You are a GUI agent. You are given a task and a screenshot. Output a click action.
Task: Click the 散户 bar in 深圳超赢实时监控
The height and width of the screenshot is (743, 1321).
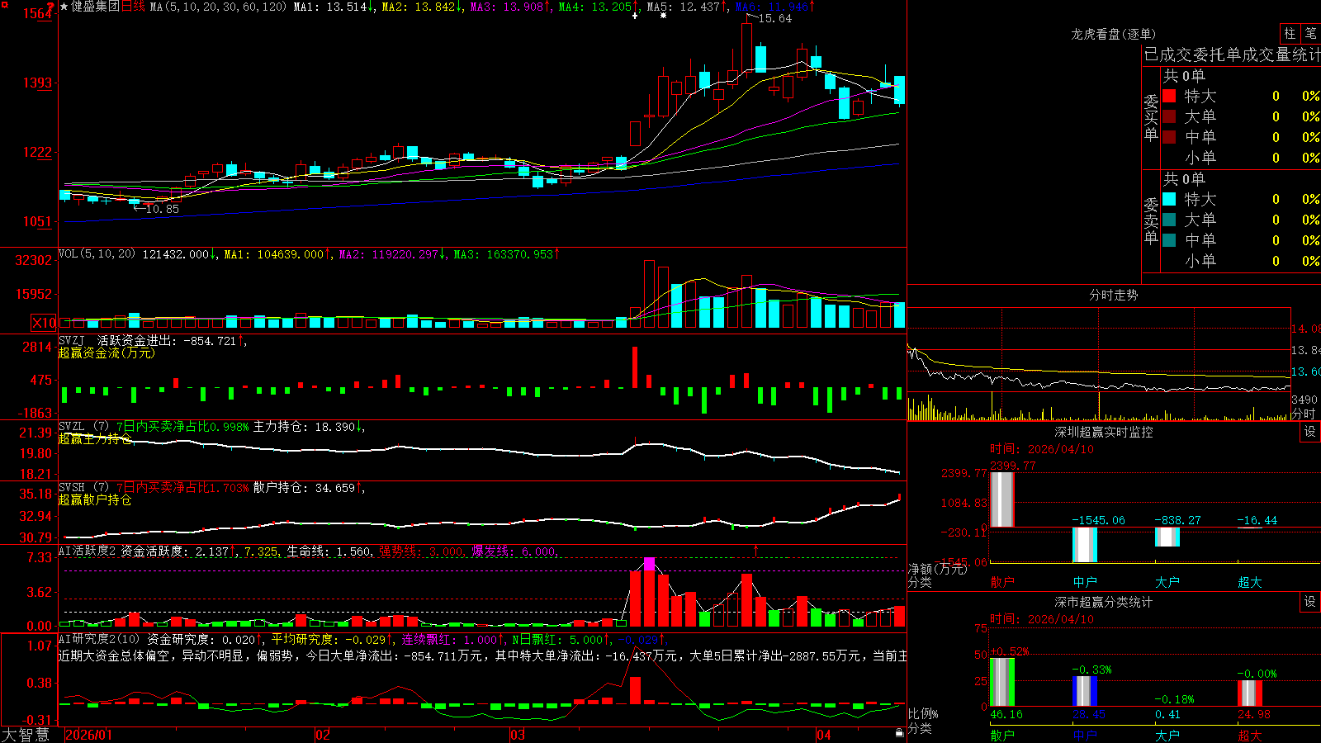coord(1001,499)
